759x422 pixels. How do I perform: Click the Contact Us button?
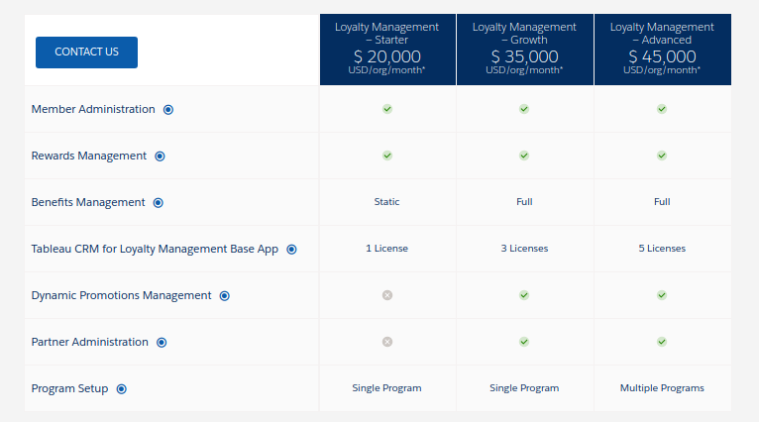pos(86,52)
